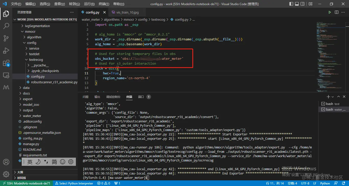This screenshot has width=349, height=186.
Task: Open editor More Actions ellipsis
Action: [343, 12]
